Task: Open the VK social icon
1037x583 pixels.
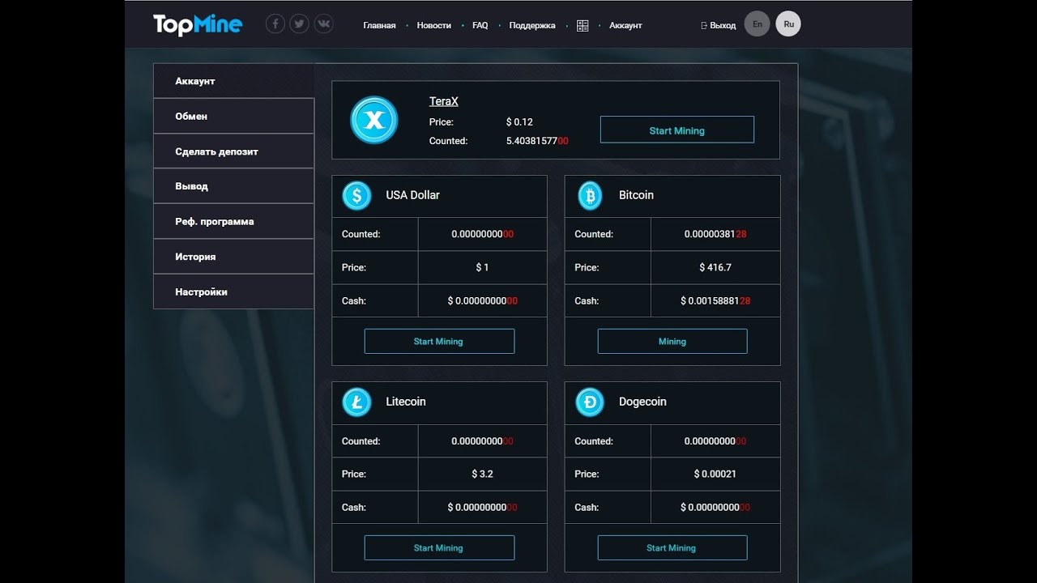Action: (x=324, y=24)
